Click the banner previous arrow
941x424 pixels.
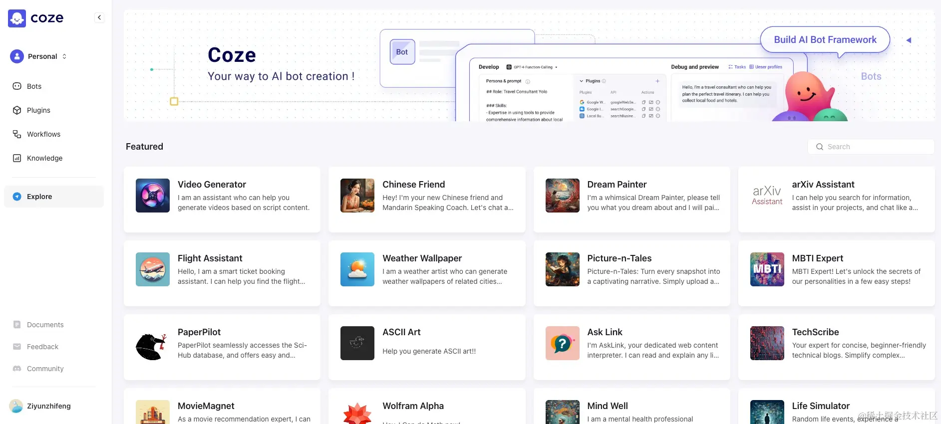(909, 40)
